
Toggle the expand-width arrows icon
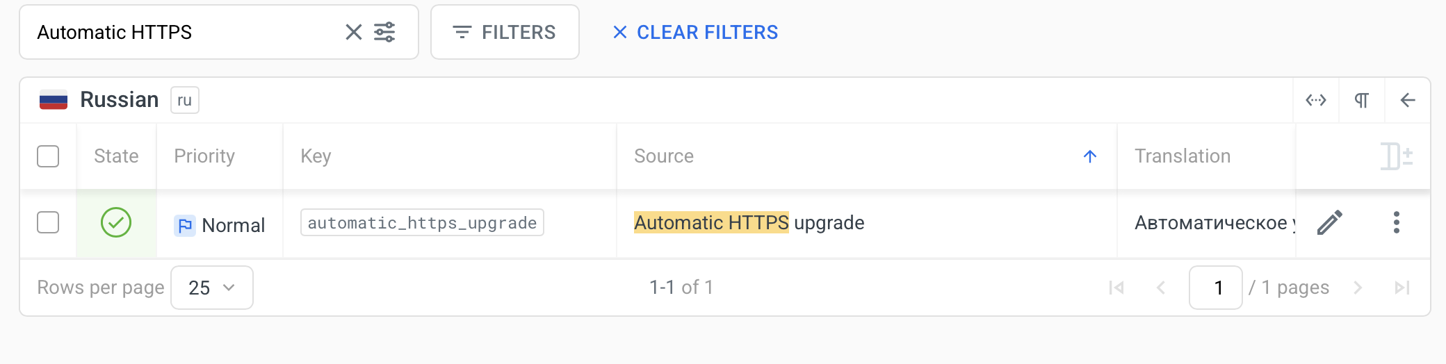[1315, 100]
